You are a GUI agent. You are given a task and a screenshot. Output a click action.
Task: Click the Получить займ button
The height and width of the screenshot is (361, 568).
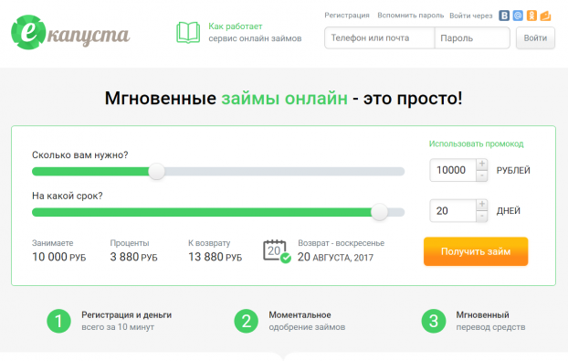click(x=476, y=251)
